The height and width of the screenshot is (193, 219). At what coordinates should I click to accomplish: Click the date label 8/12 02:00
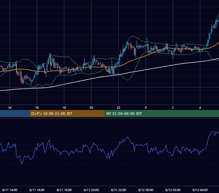pyautogui.click(x=173, y=190)
